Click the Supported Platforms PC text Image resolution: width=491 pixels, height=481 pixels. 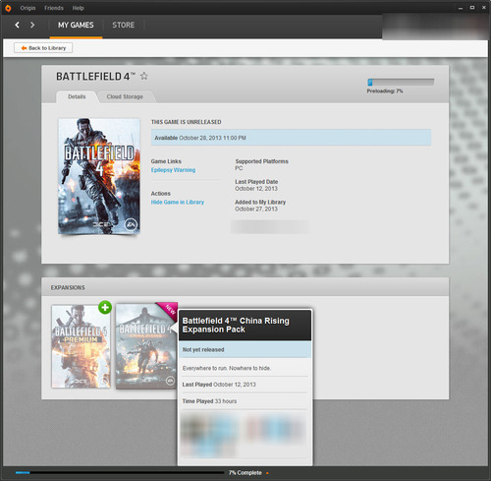pyautogui.click(x=261, y=164)
